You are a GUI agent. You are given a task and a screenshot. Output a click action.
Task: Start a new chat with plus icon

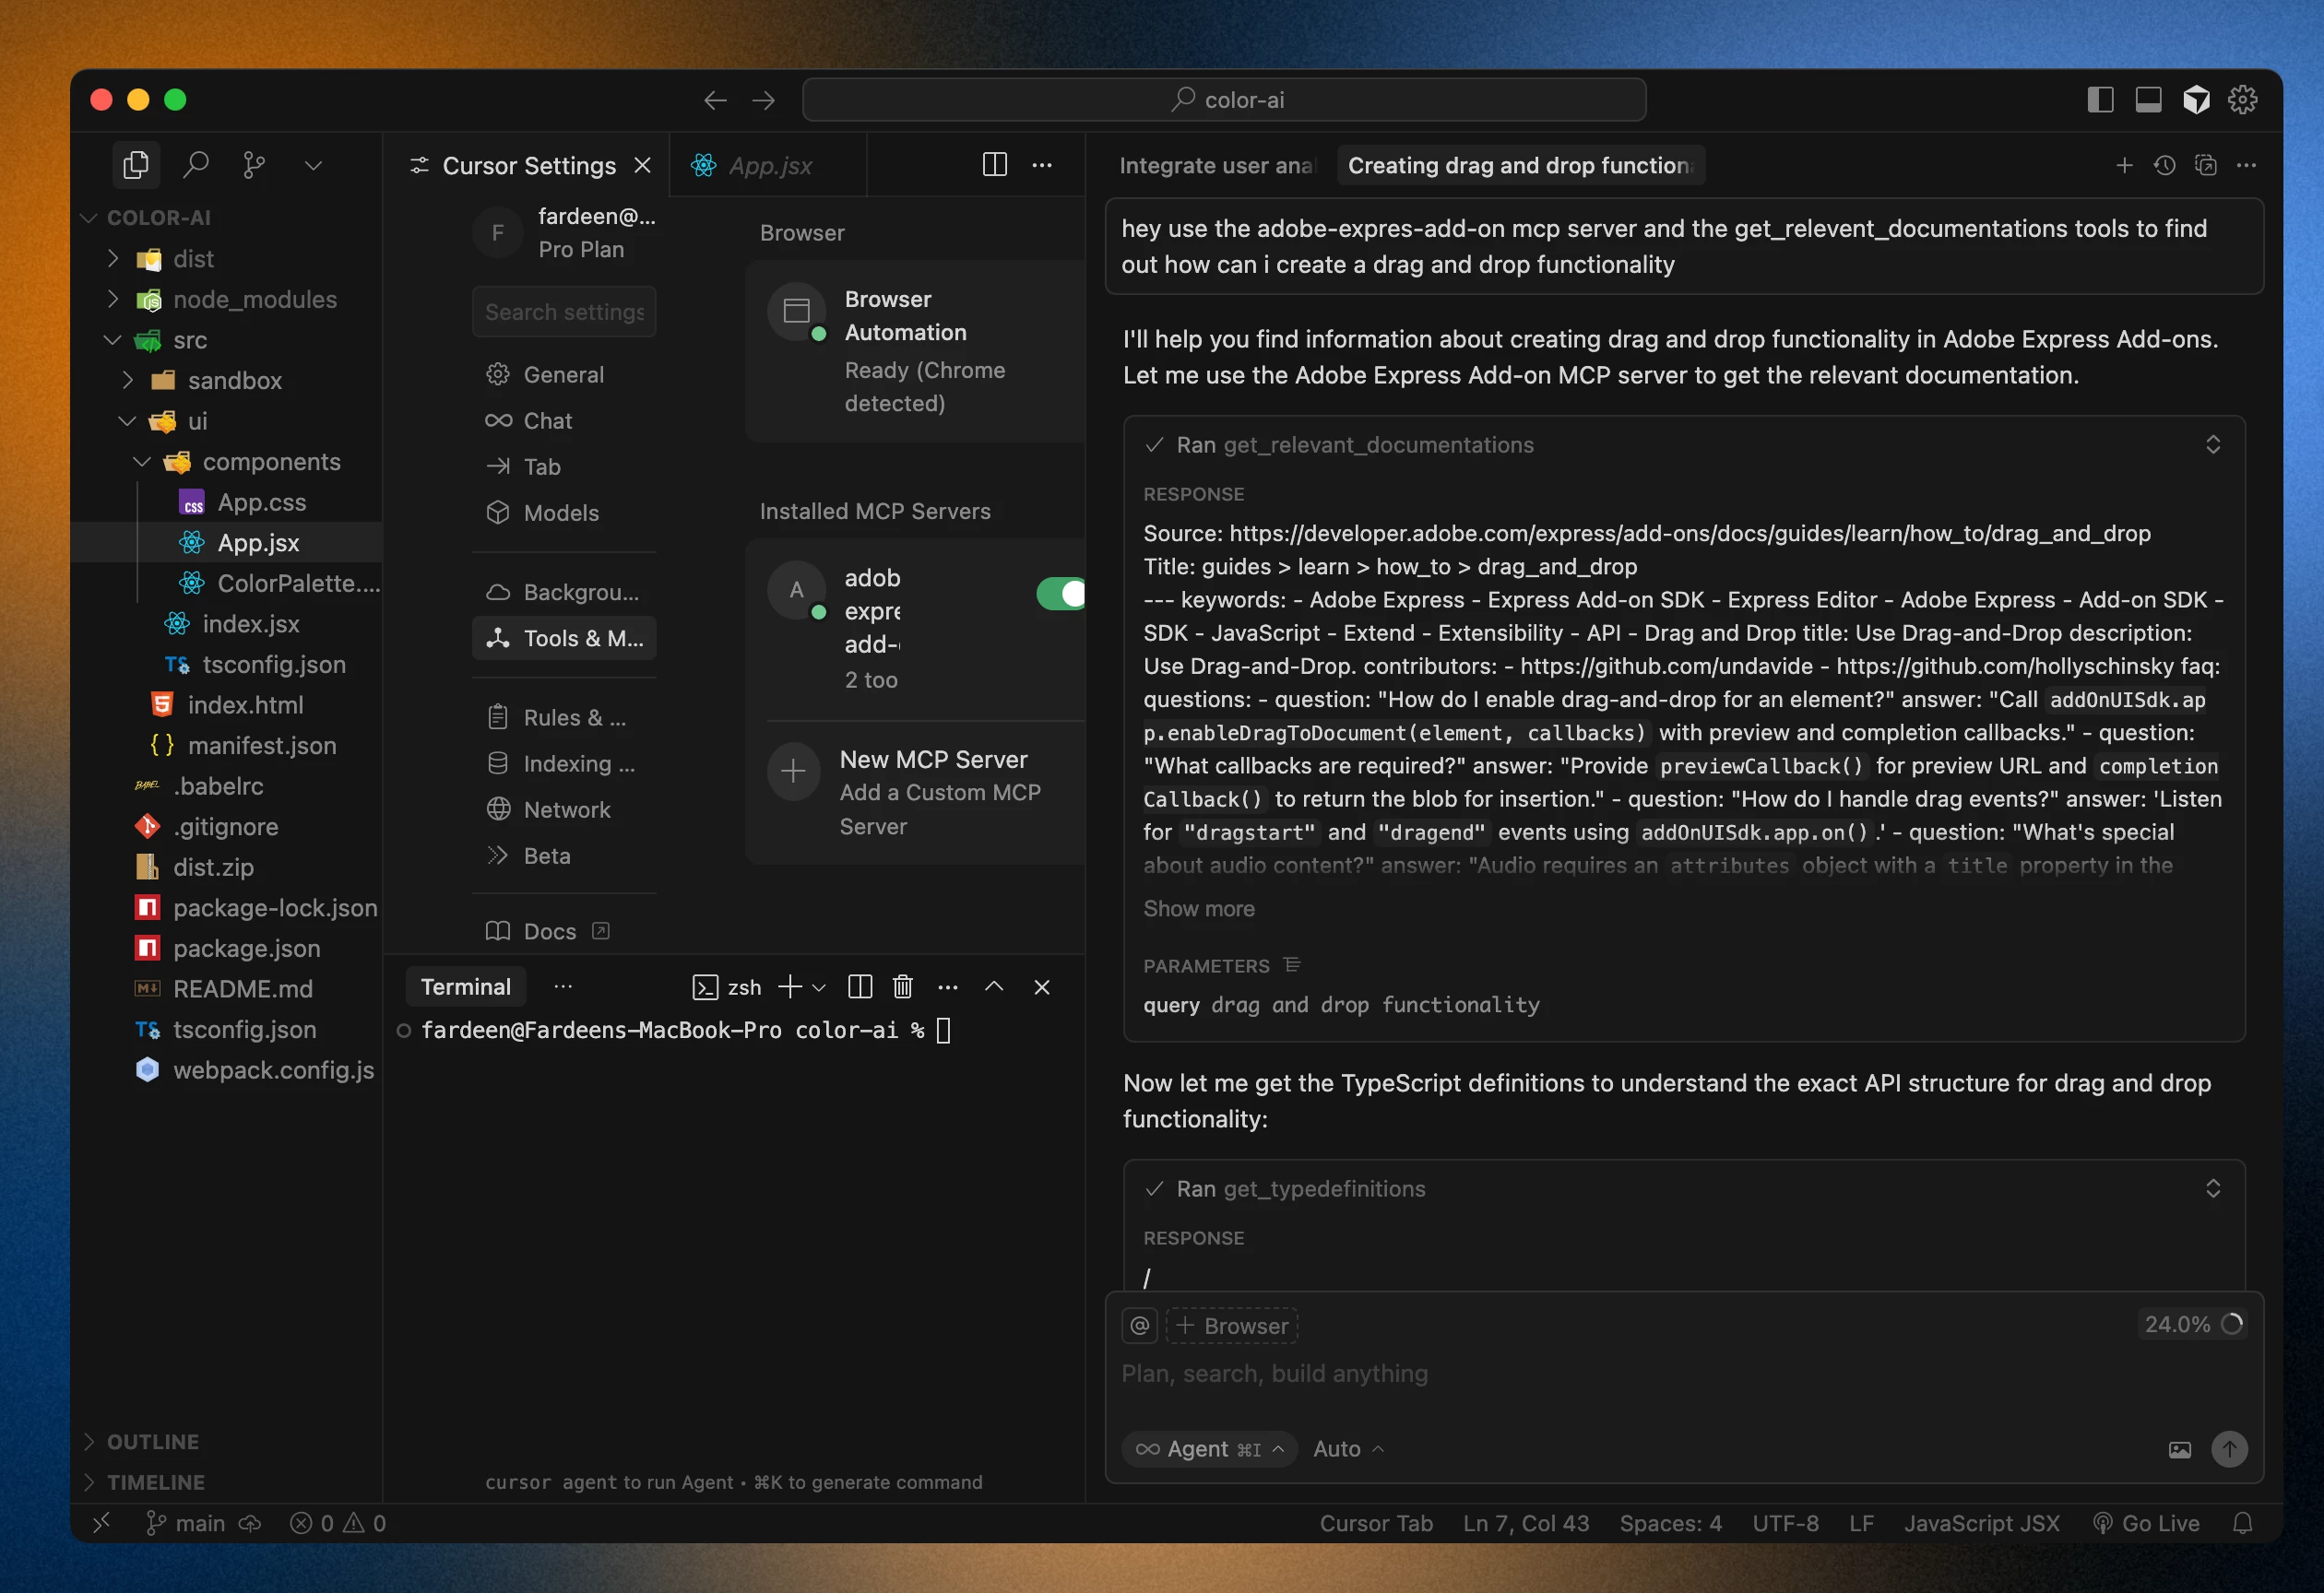[x=2124, y=165]
